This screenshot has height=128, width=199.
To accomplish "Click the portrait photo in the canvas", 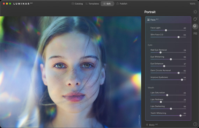I will (71, 72).
